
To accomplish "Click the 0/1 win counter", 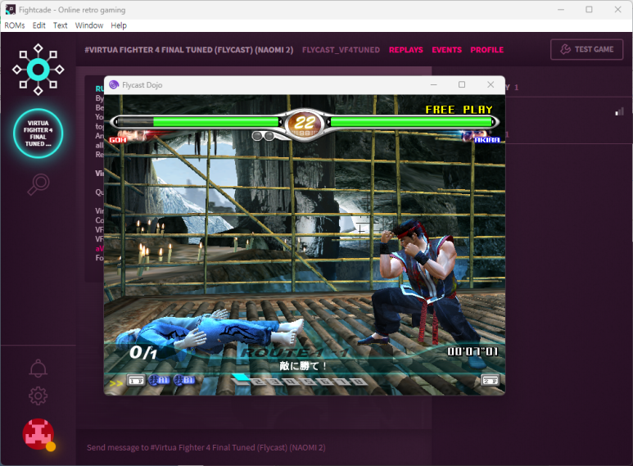I will coord(143,352).
